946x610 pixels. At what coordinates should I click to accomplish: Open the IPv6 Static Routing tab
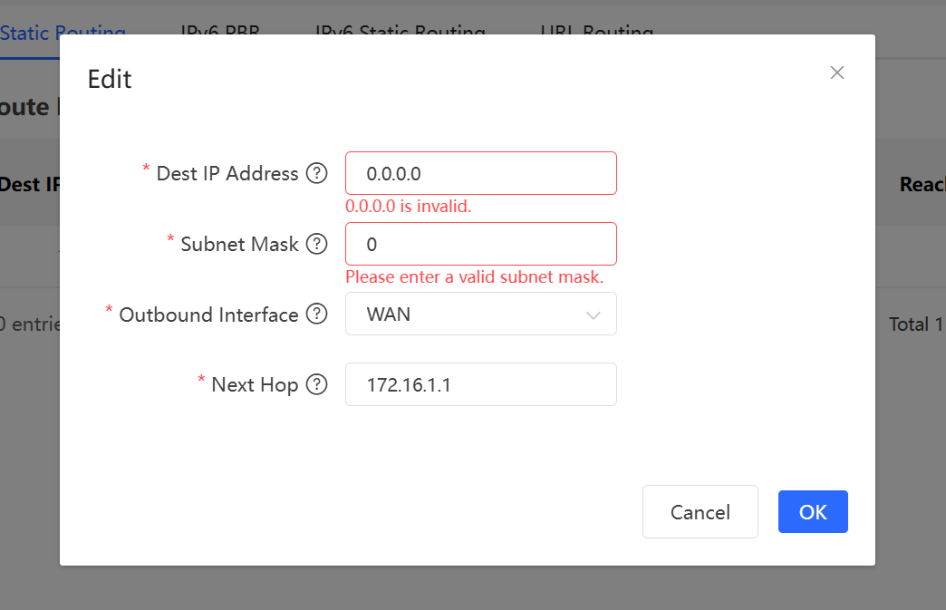point(400,32)
